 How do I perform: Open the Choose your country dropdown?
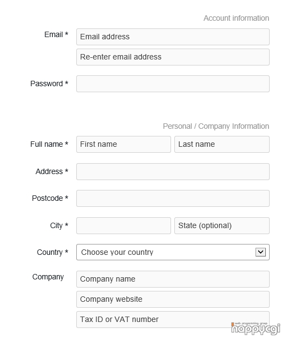173,252
